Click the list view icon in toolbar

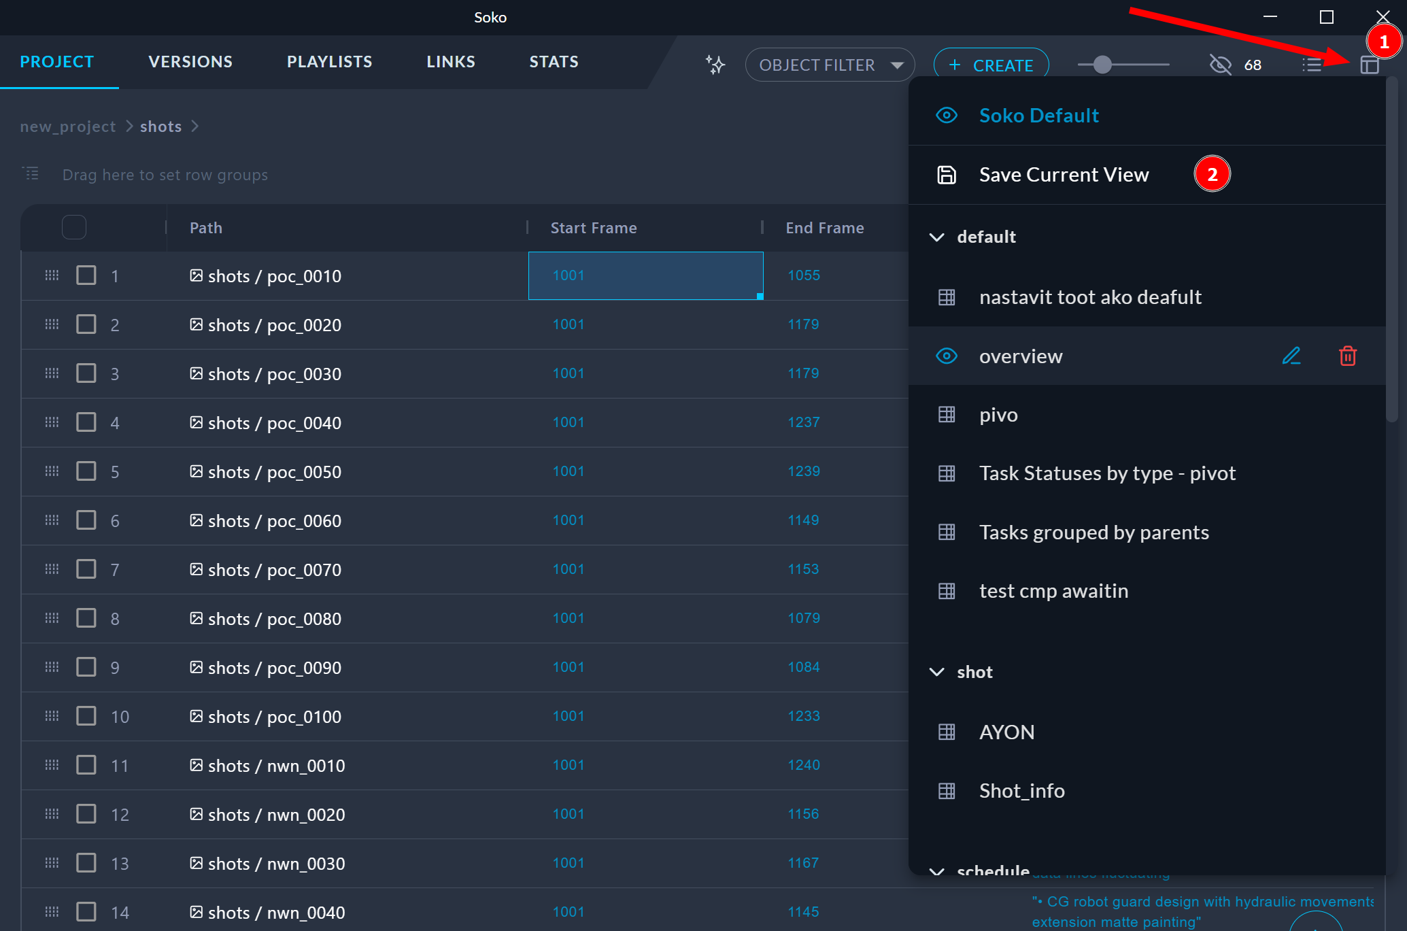(1312, 65)
